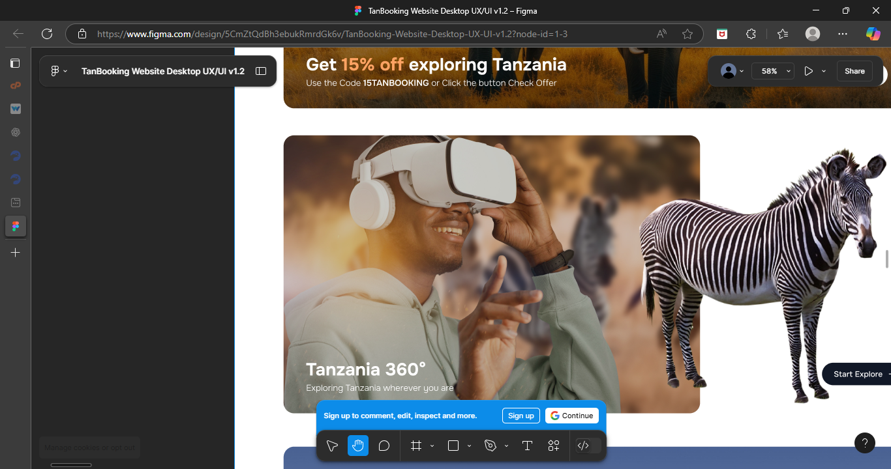Select the Move tool arrow

point(332,446)
